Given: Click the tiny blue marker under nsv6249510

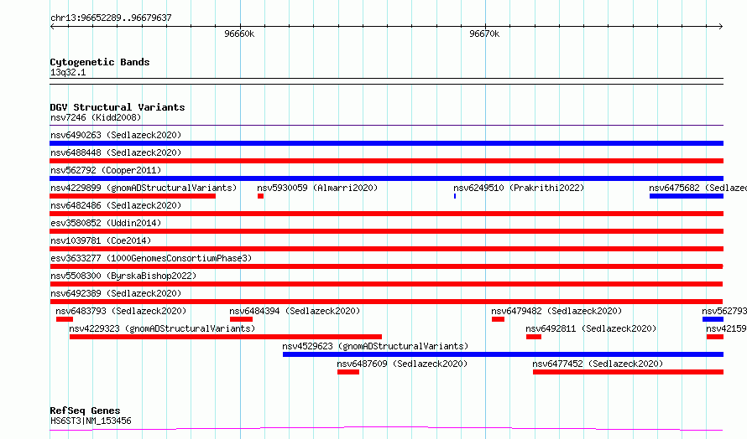Looking at the screenshot, I should click(455, 196).
